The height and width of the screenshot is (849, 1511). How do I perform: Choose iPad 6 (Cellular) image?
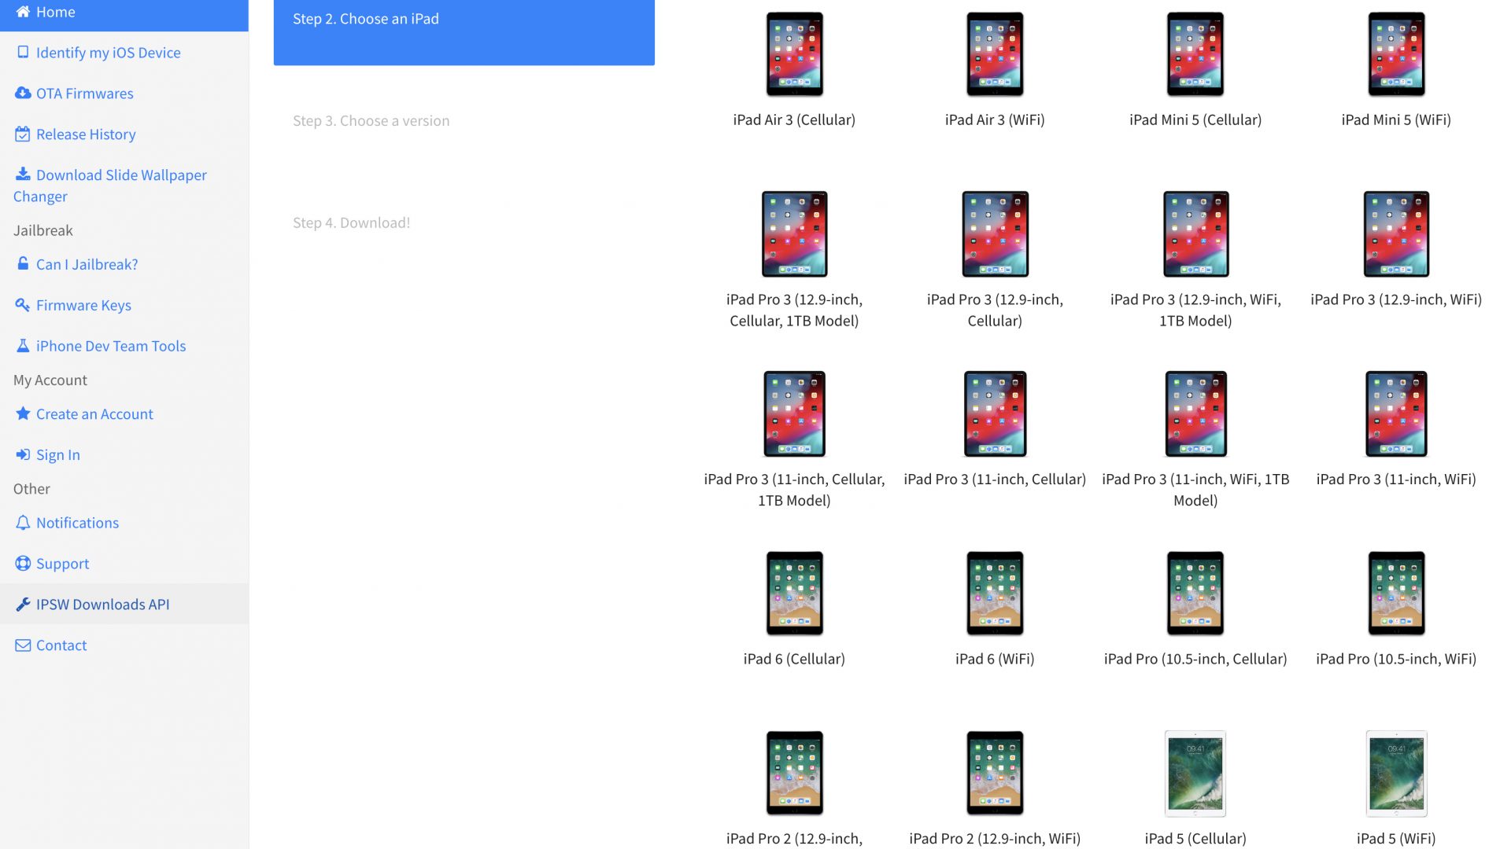click(794, 594)
